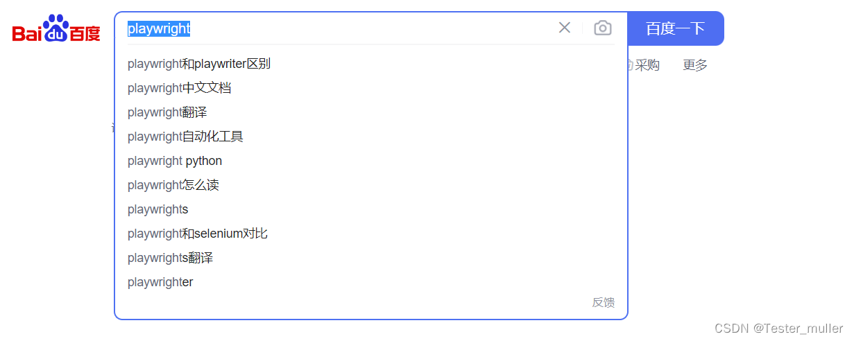The image size is (854, 341).
Task: Open the 采购 tab
Action: pyautogui.click(x=647, y=65)
